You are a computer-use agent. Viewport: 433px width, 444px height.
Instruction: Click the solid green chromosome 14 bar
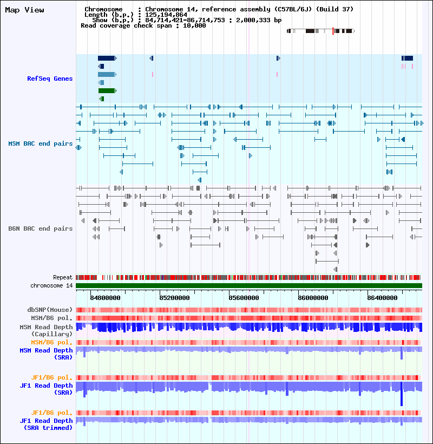coord(249,286)
